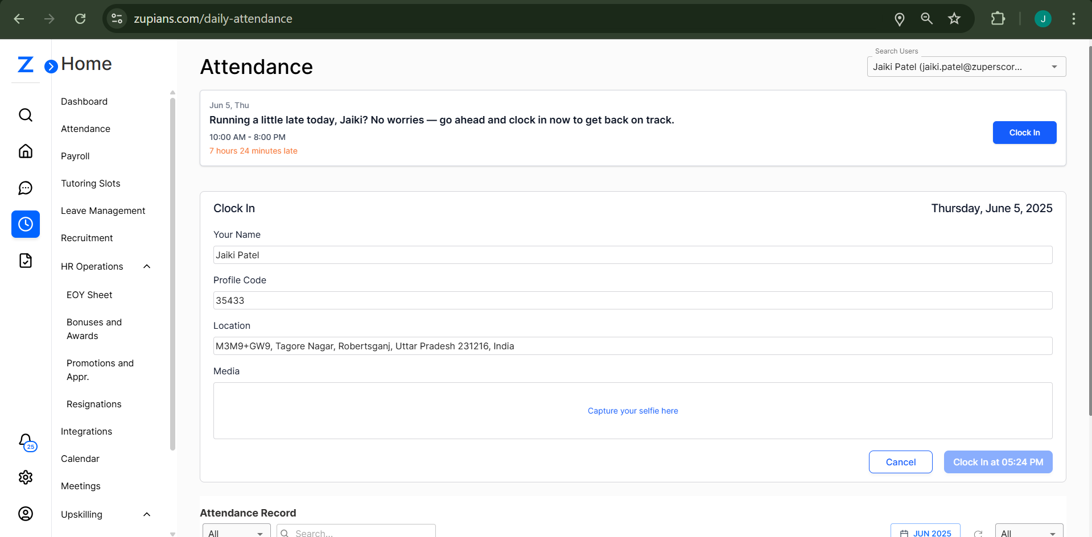
Task: Refresh the attendance record list
Action: (979, 534)
